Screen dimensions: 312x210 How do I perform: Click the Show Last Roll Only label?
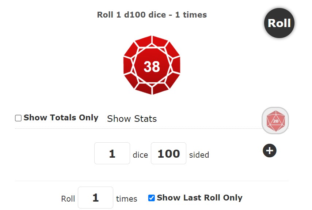point(199,198)
